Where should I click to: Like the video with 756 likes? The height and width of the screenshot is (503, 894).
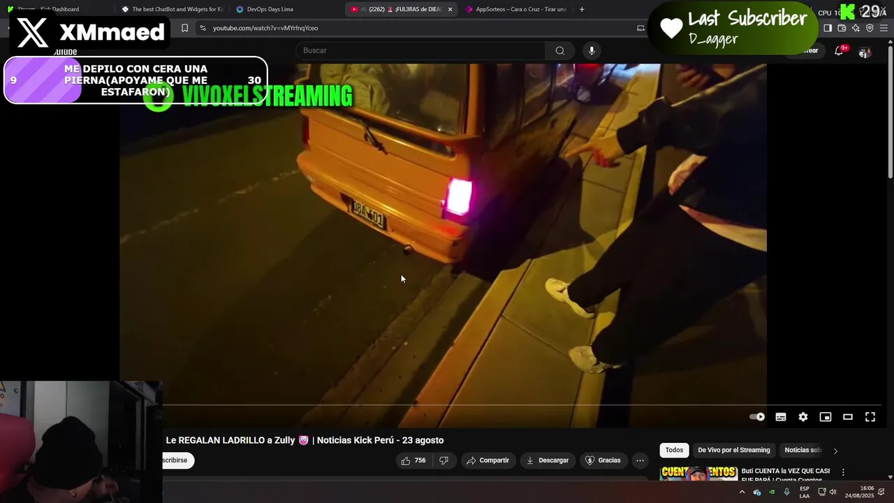coord(413,460)
